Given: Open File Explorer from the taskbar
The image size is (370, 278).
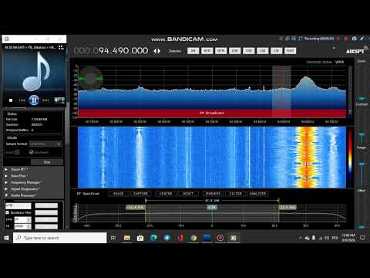Looking at the screenshot, I should (127, 238).
